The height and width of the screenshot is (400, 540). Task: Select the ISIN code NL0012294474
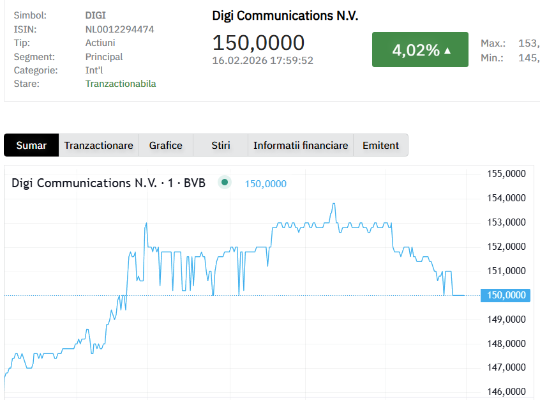tap(120, 29)
